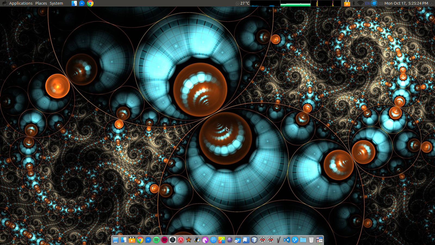Screen dimensions: 435x245
Task: Click the yellow-spiked monitor graph
Action: [326, 3]
